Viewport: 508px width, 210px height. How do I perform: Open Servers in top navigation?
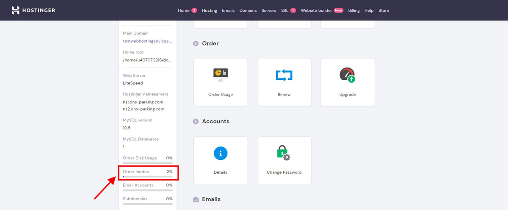[269, 10]
